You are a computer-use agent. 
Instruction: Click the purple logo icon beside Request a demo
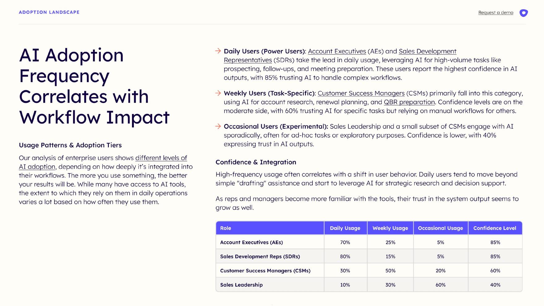tap(523, 13)
